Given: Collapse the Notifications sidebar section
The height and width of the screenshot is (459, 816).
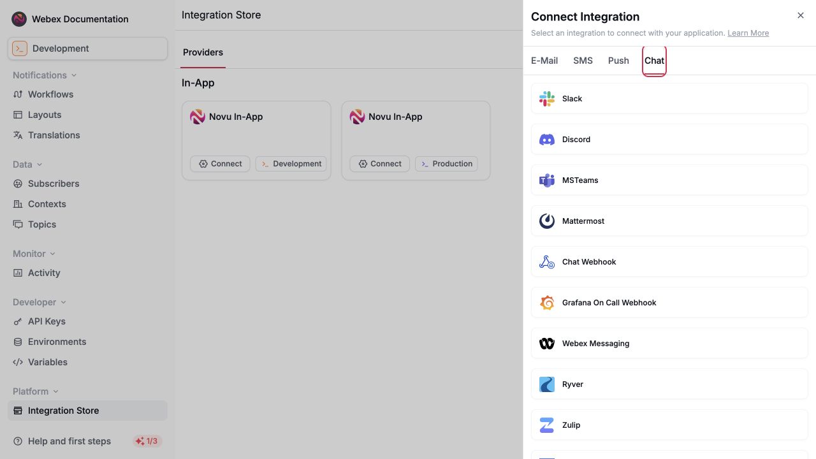Looking at the screenshot, I should coord(45,75).
